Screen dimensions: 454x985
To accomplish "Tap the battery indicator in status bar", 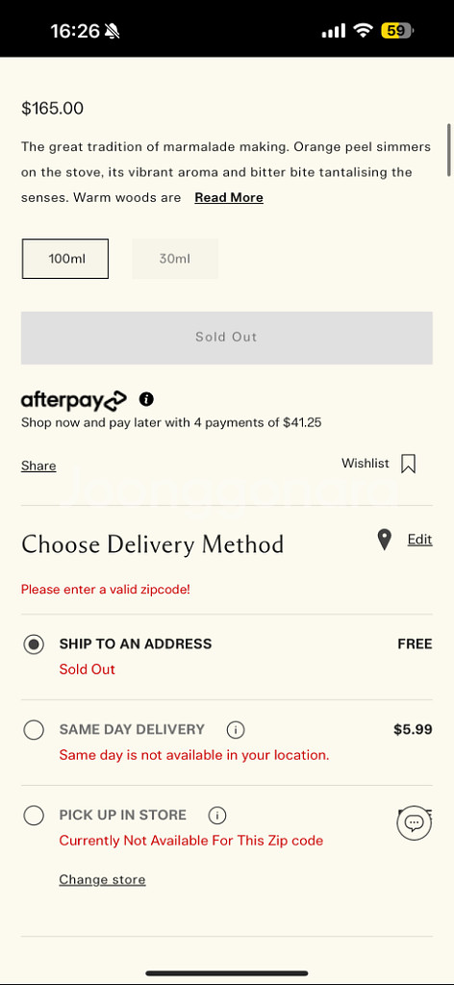I will tap(397, 30).
